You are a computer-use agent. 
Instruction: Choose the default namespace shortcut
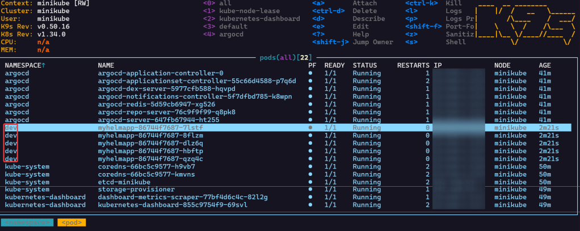coord(233,27)
